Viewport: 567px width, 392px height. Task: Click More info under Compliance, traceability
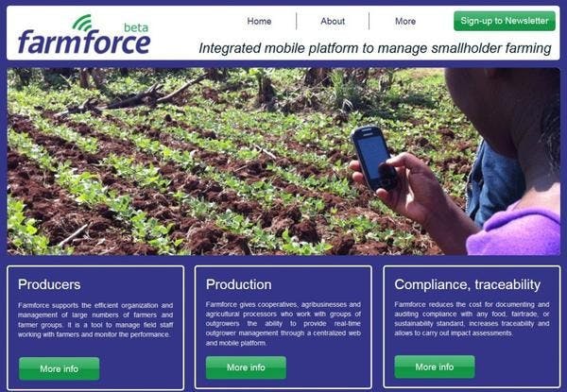click(435, 366)
